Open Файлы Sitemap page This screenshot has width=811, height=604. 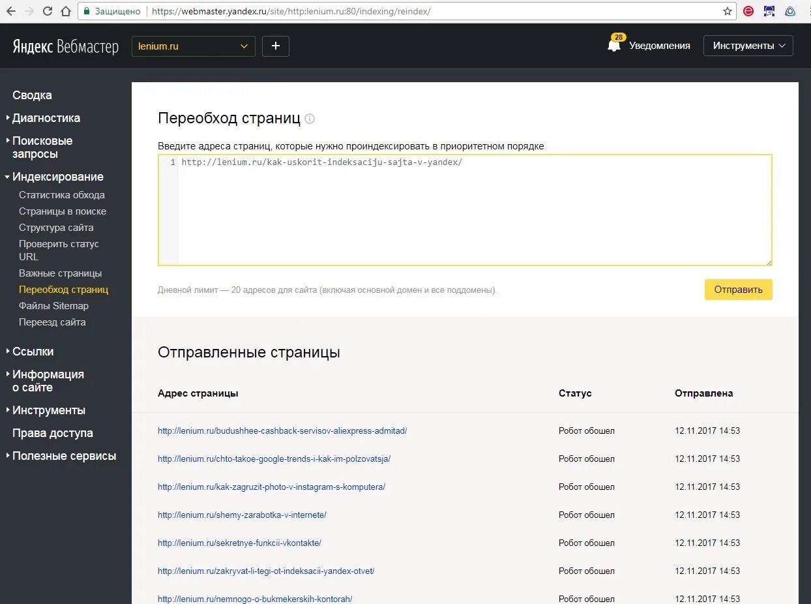[53, 306]
